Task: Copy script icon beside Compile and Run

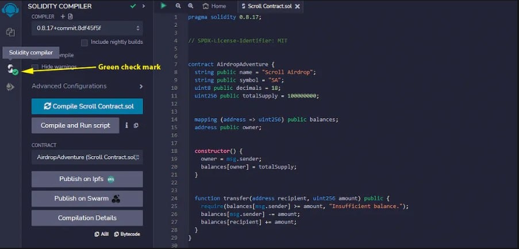Action: point(136,126)
